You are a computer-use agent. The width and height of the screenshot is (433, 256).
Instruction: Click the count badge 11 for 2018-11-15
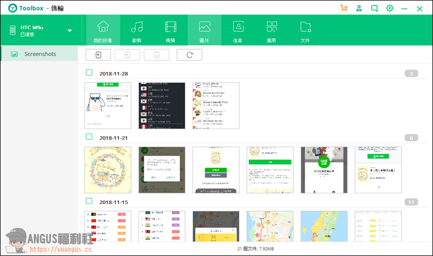pos(411,202)
